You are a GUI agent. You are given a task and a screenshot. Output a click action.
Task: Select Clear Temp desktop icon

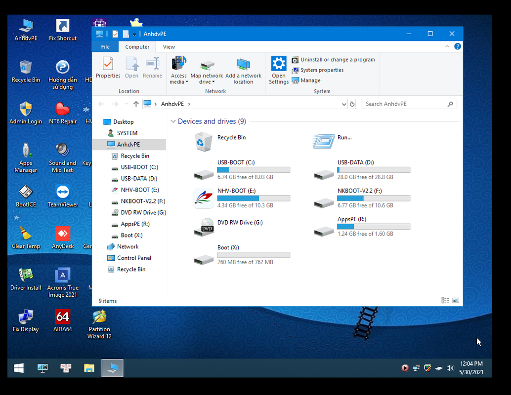click(26, 237)
